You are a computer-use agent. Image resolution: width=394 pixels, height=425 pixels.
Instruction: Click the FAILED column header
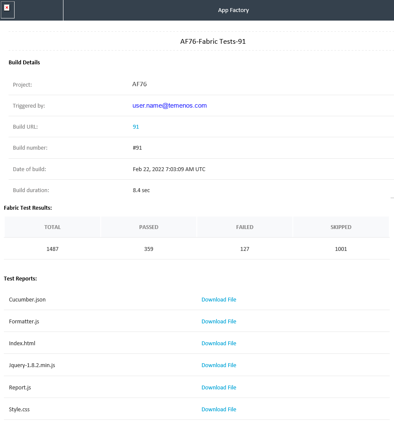pos(245,227)
